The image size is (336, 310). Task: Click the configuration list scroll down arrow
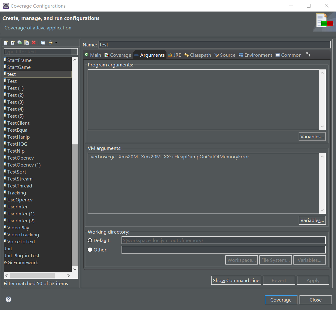(x=75, y=269)
